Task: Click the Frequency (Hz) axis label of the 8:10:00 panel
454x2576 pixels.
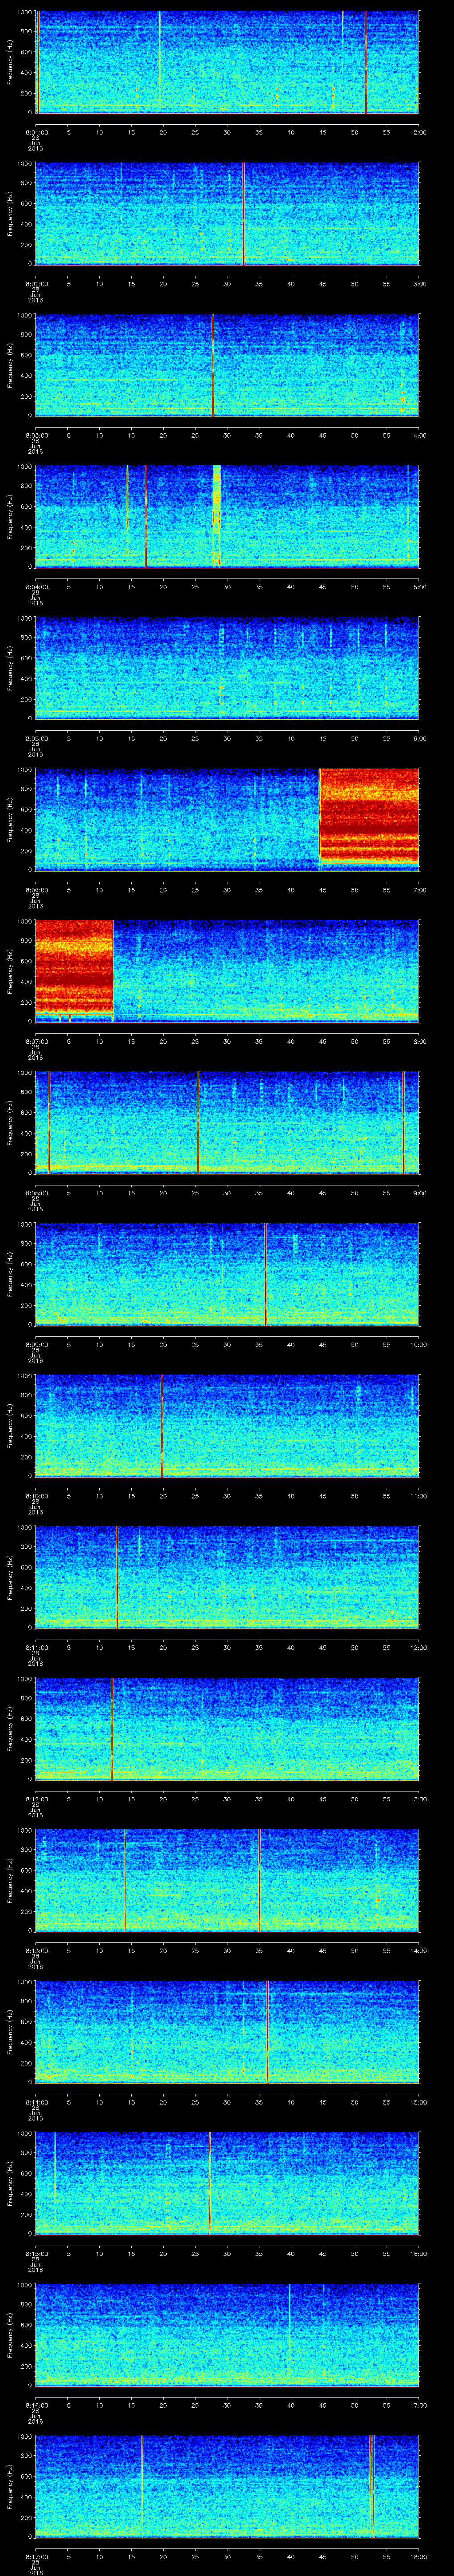Action: (10, 1426)
